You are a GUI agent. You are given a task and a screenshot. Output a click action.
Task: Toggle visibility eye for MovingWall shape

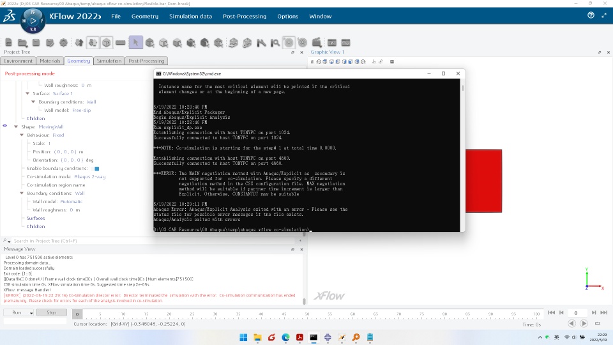pyautogui.click(x=4, y=126)
